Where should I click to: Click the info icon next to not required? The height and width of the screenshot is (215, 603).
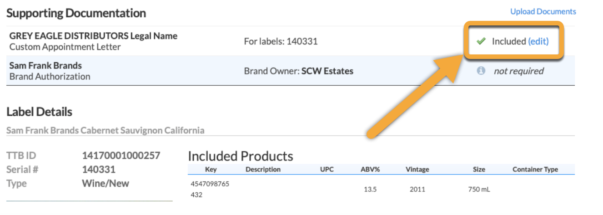481,71
